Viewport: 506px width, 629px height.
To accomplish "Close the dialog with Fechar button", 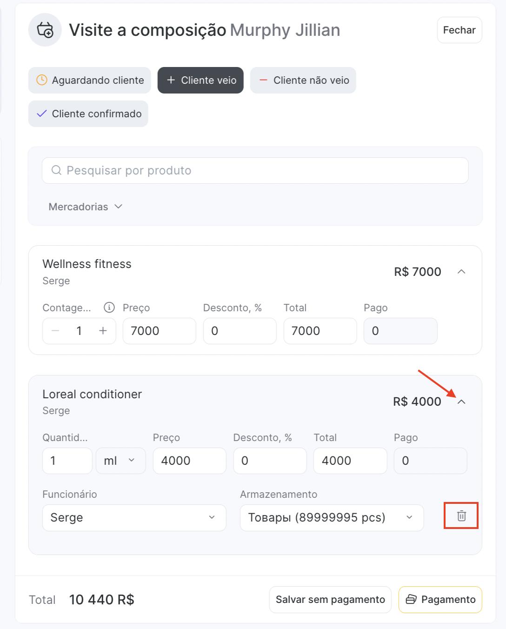I will [459, 30].
